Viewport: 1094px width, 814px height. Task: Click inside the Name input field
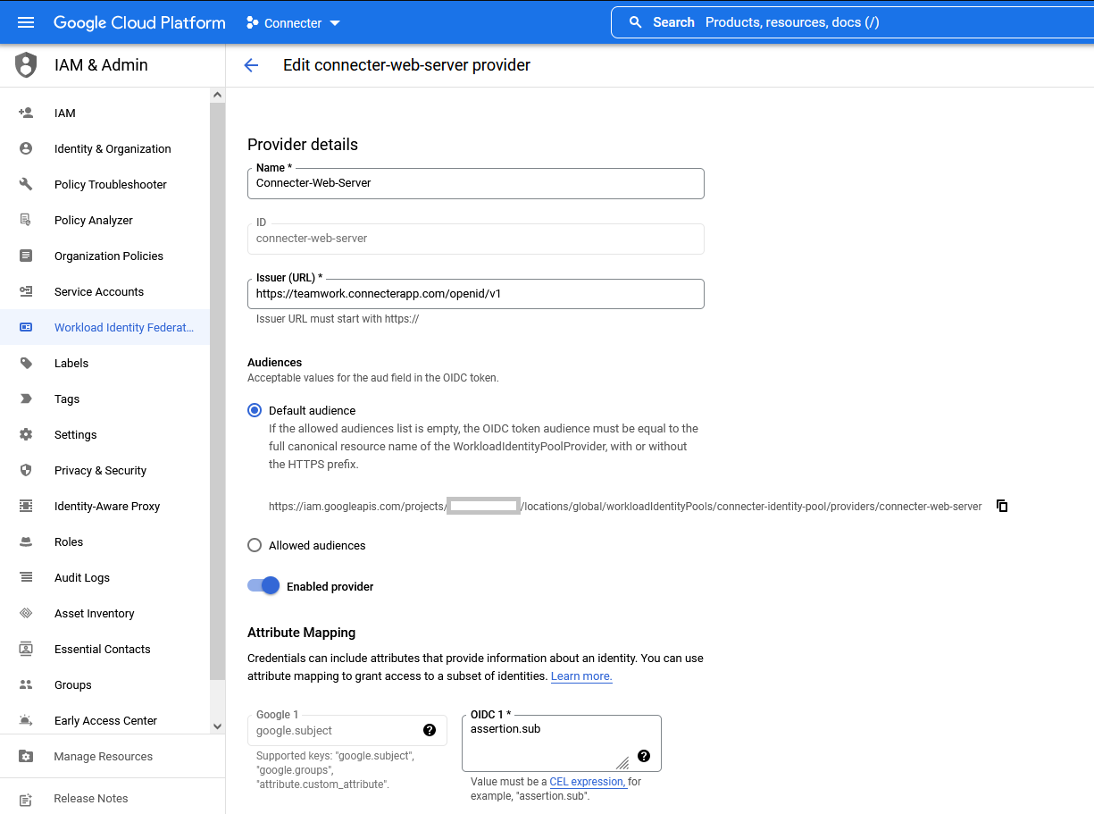[x=475, y=183]
